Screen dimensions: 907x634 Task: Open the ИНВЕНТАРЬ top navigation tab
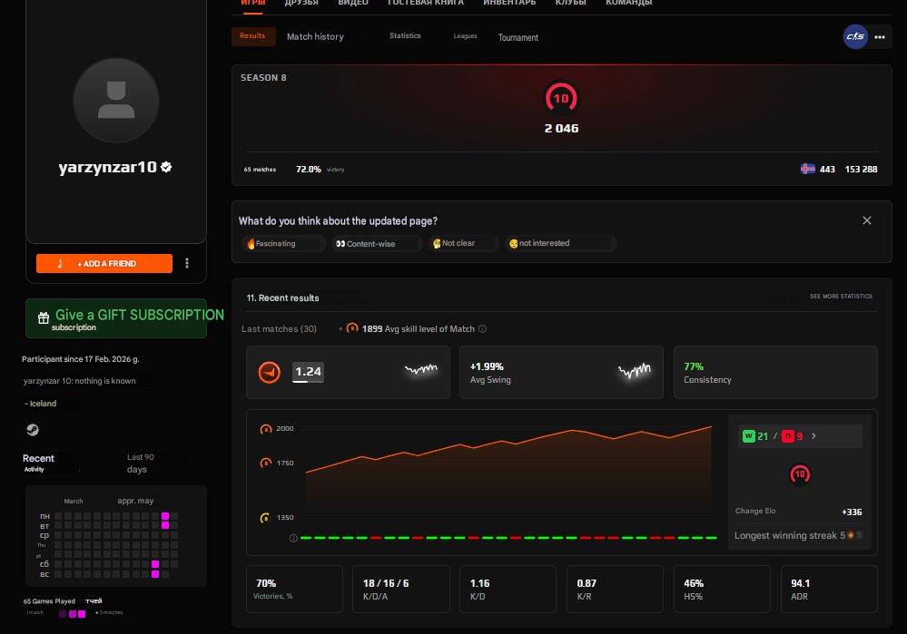[509, 3]
